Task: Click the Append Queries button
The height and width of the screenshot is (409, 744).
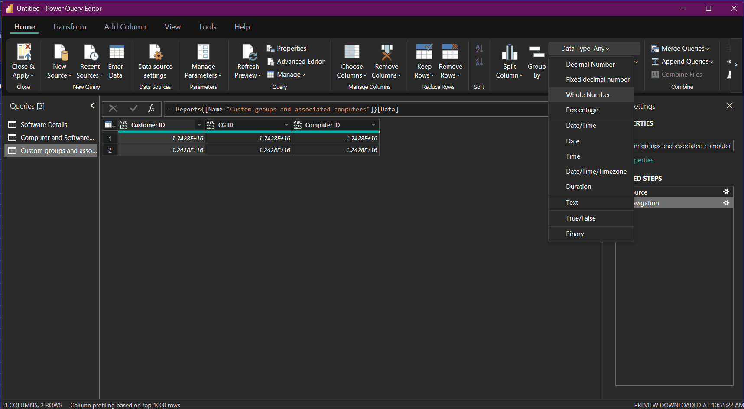Action: tap(682, 62)
